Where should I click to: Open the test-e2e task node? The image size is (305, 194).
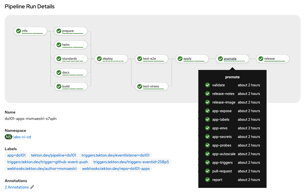coord(152,59)
